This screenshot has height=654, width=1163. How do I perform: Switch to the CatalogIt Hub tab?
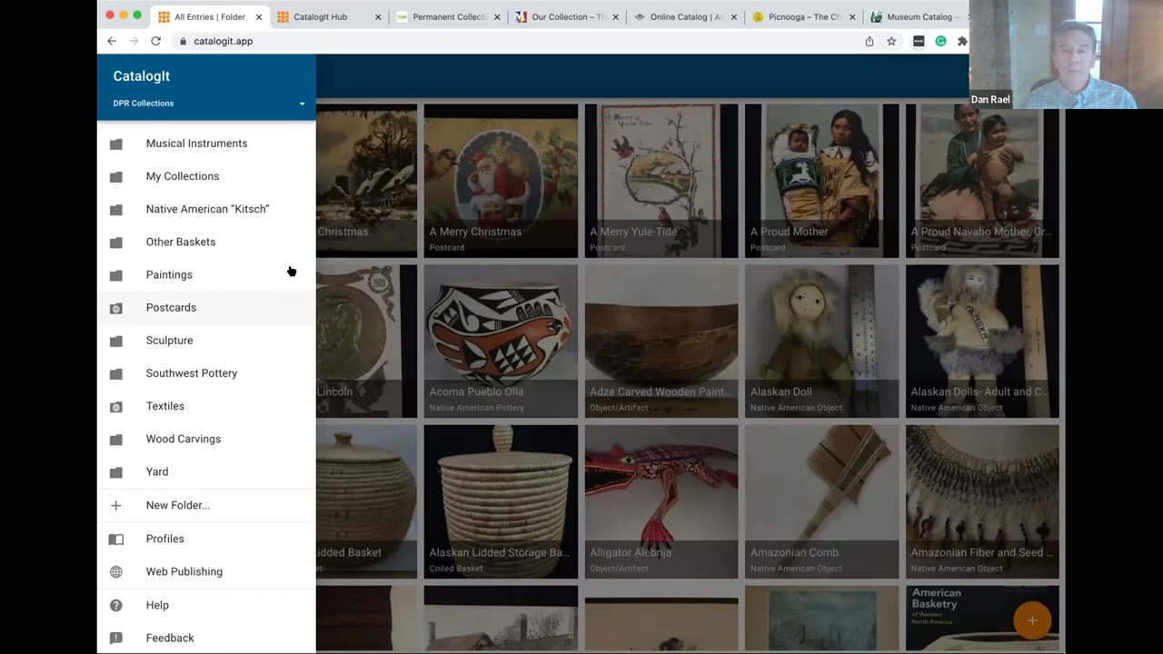coord(327,16)
